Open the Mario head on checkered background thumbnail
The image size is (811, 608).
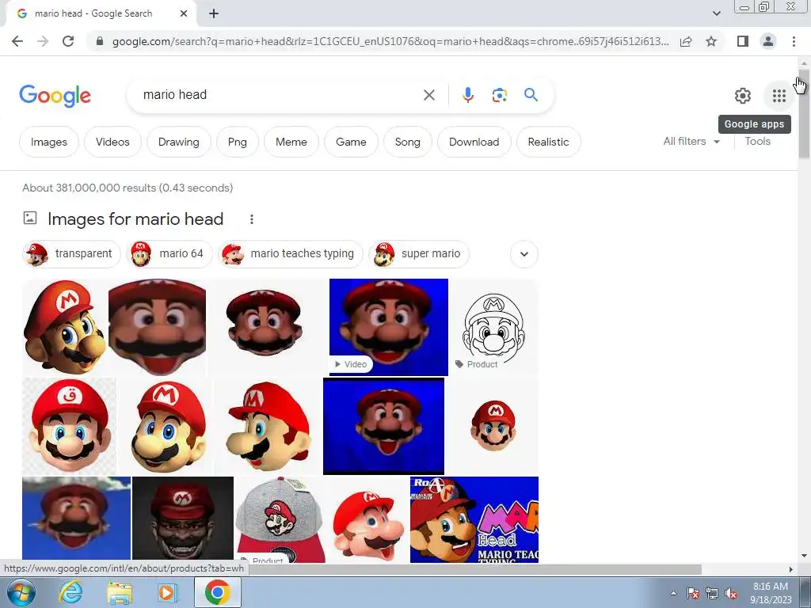click(70, 426)
